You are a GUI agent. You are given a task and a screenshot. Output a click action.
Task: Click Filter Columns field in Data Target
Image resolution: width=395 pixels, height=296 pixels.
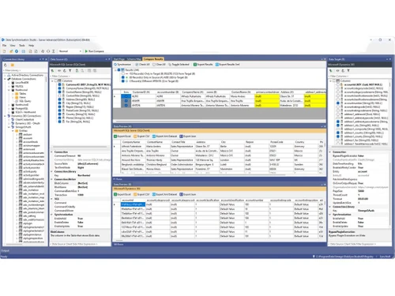tap(359, 77)
